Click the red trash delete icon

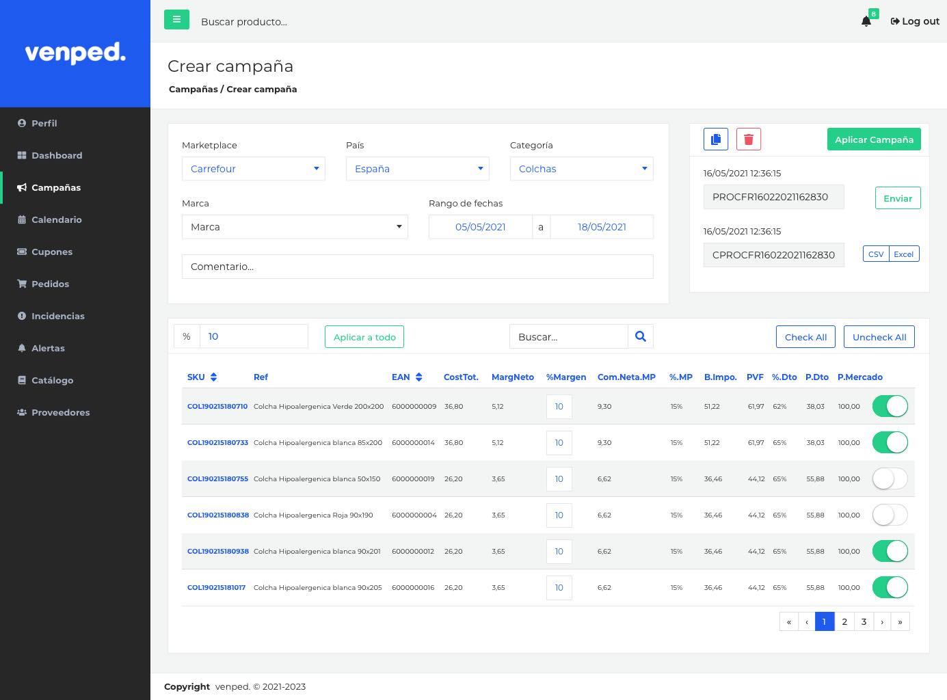pos(748,139)
